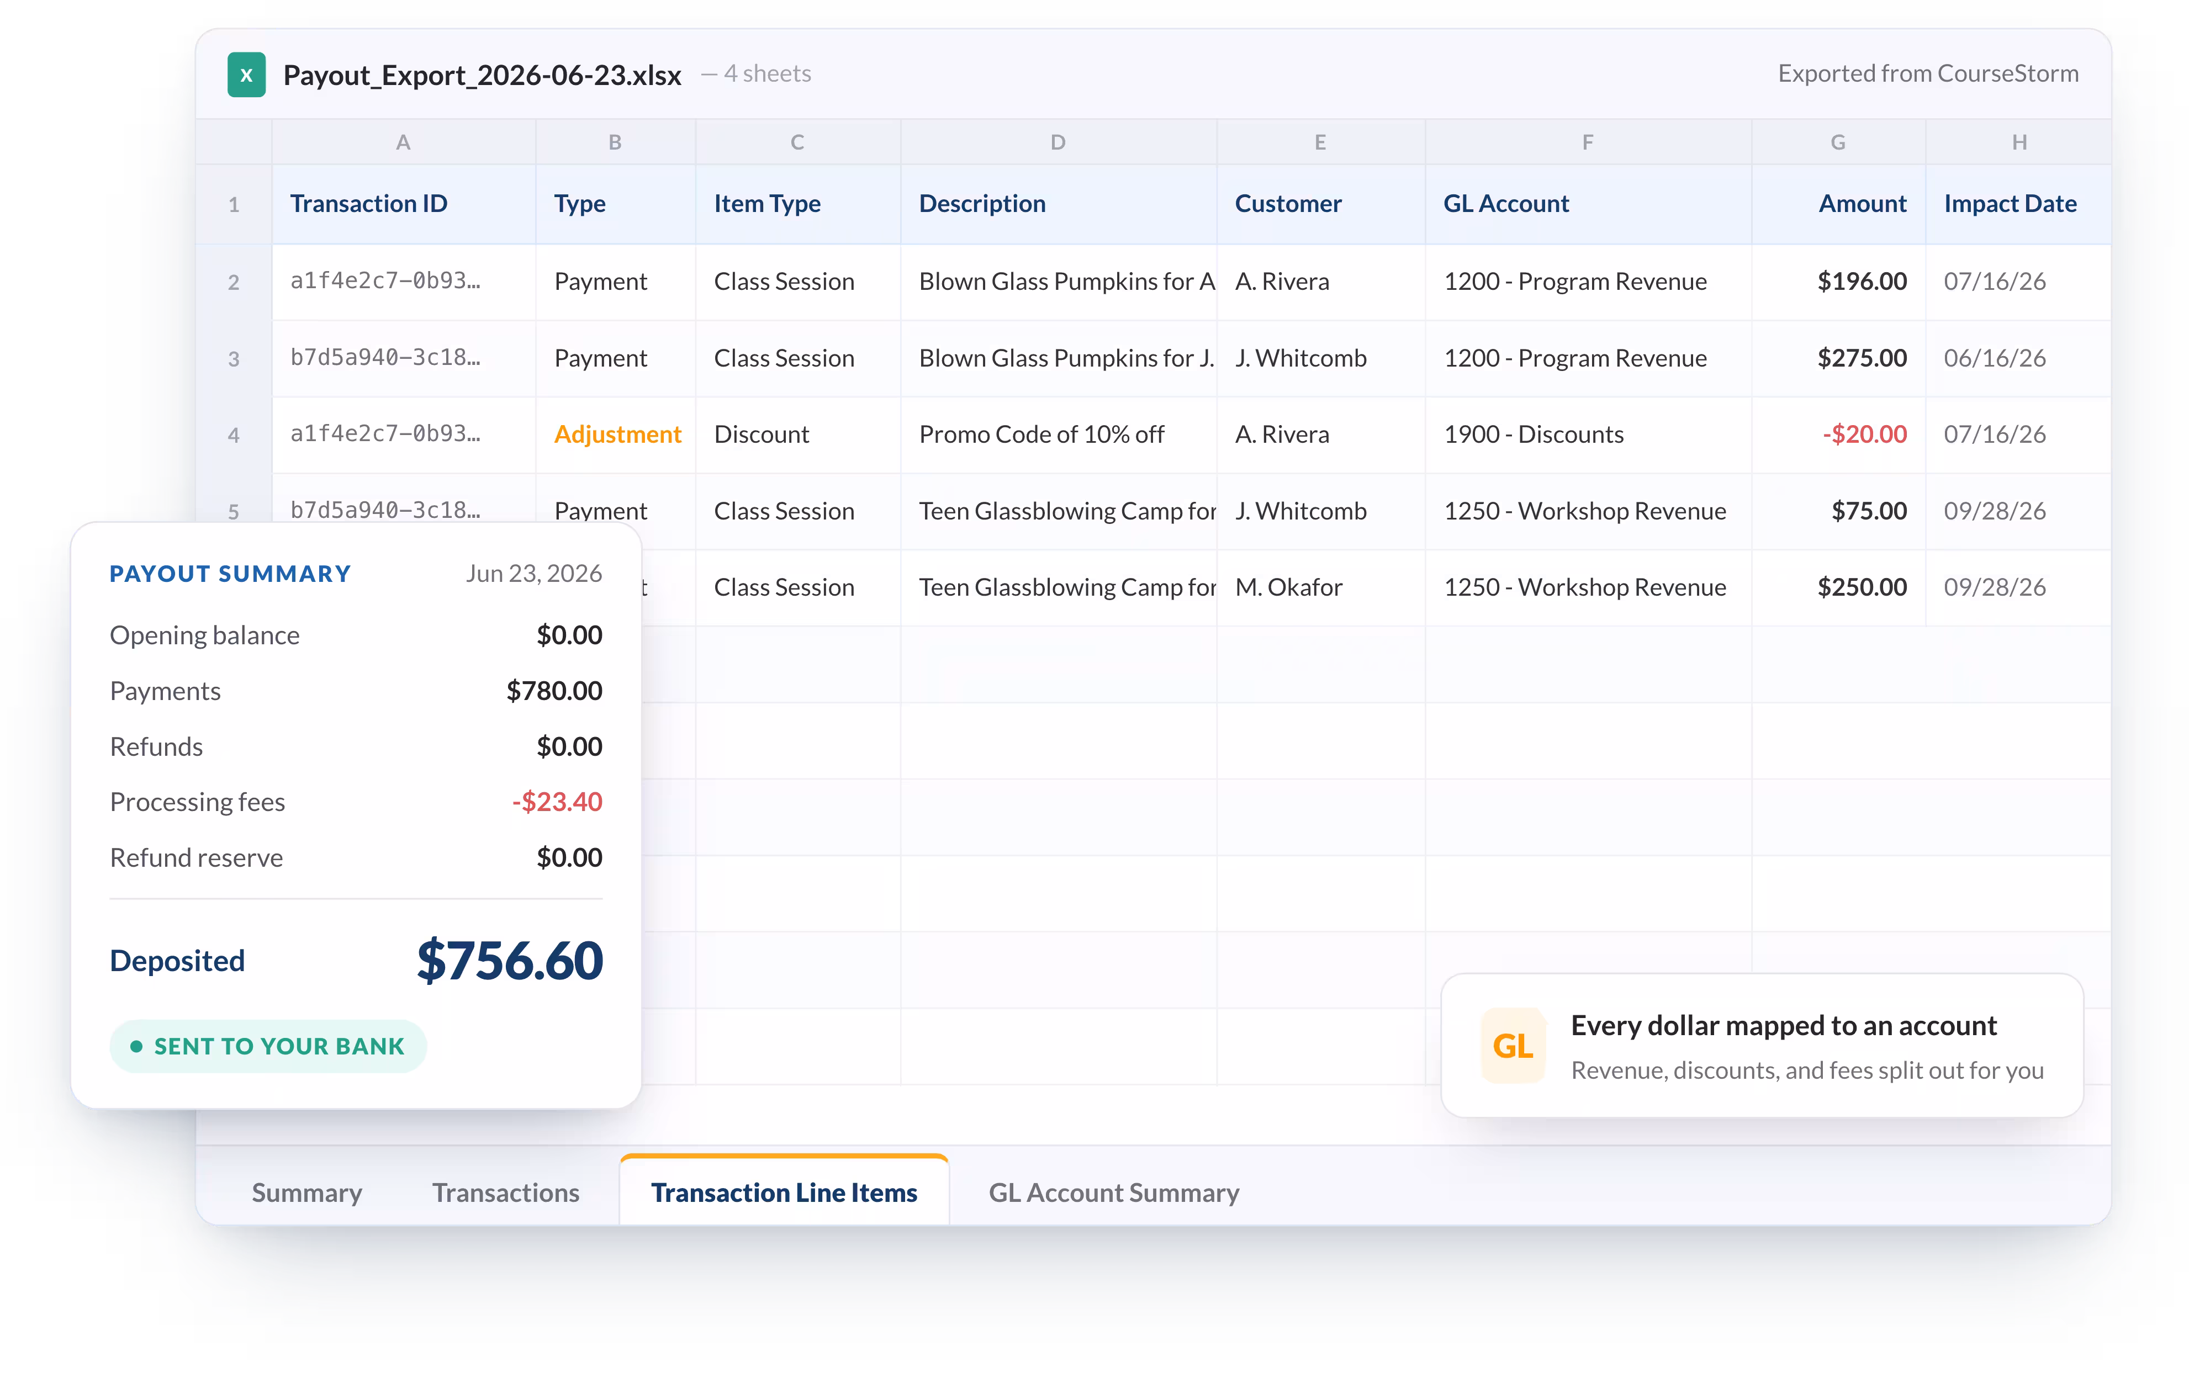Select column D header
The width and height of the screenshot is (2189, 1378).
coord(1058,142)
